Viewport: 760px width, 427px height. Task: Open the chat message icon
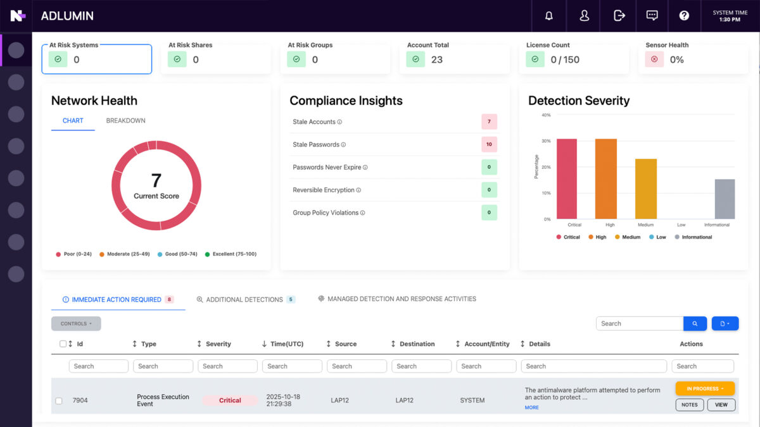pyautogui.click(x=652, y=15)
